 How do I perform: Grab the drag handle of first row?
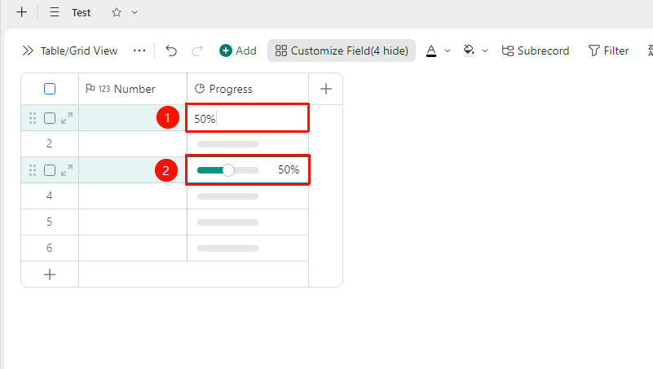[33, 118]
